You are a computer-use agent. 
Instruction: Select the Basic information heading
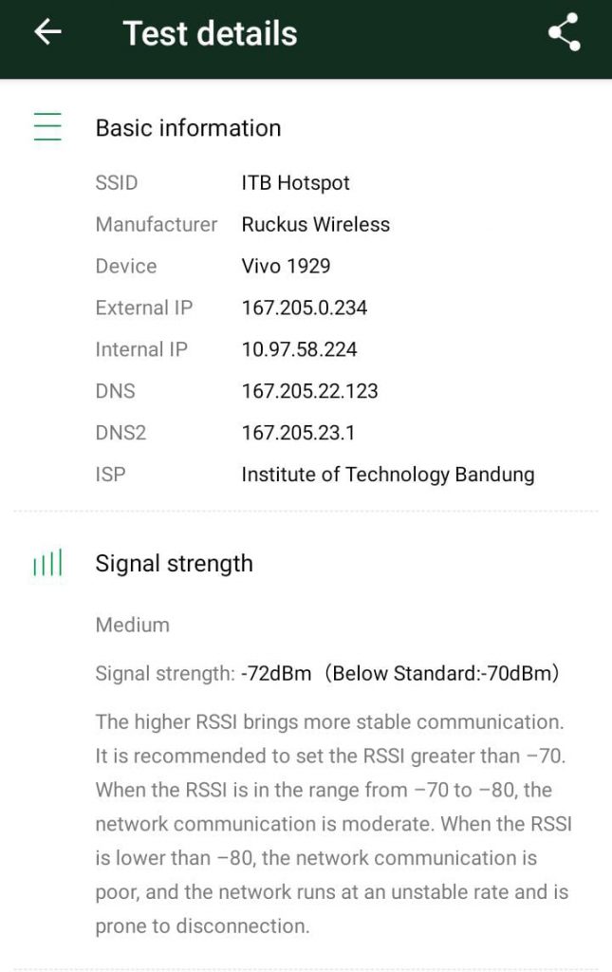tap(188, 128)
